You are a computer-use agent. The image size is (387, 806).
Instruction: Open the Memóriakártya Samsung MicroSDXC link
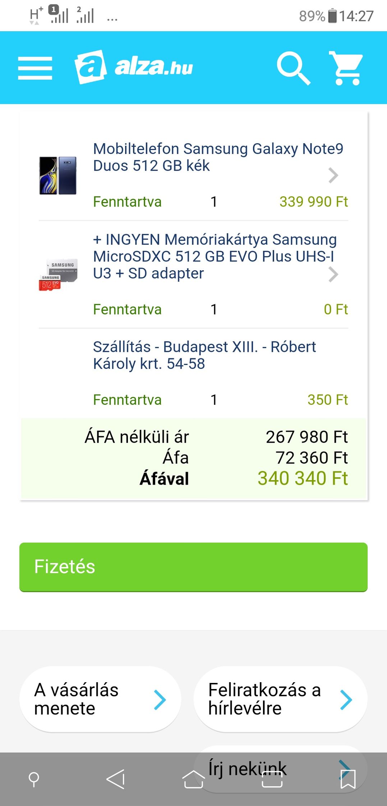pyautogui.click(x=215, y=256)
